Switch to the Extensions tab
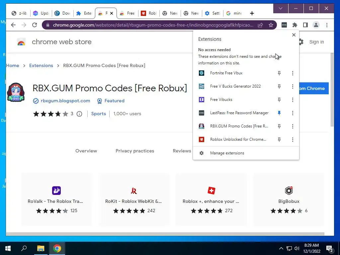 [84, 13]
